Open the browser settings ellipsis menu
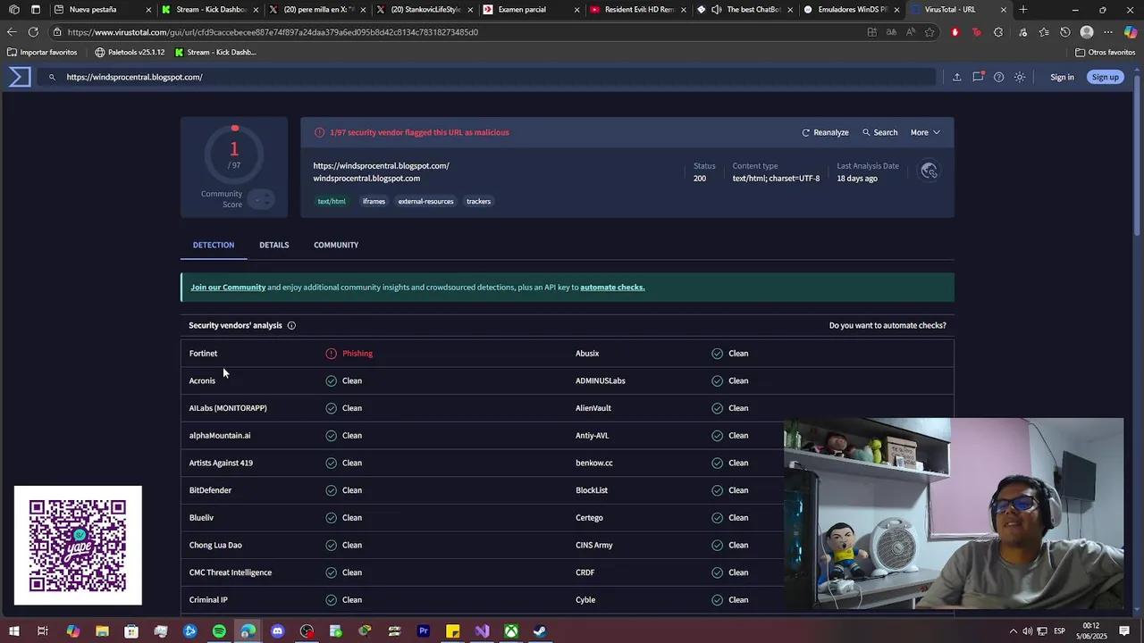Image resolution: width=1144 pixels, height=643 pixels. (x=1108, y=32)
